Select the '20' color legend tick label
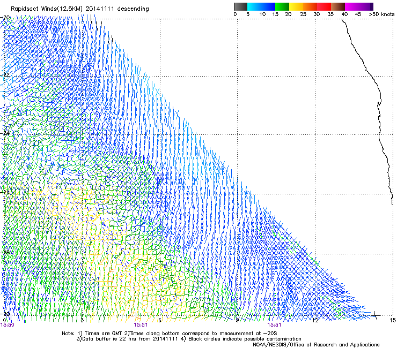Viewport: 397px width, 348px height. 288,14
